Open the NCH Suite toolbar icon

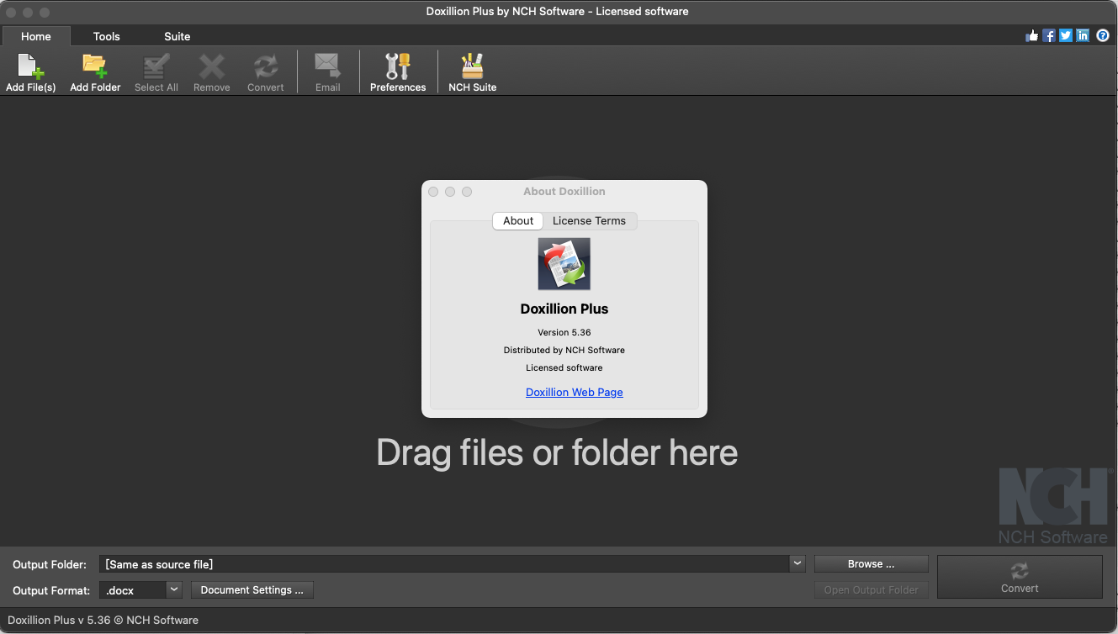click(x=472, y=71)
